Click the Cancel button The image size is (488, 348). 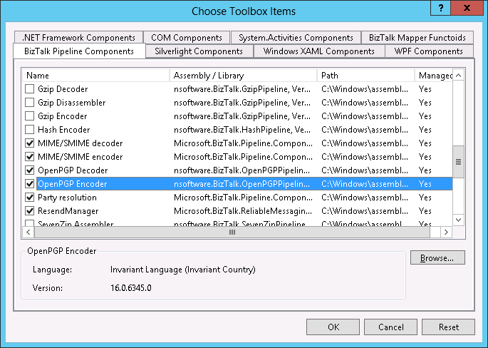click(390, 327)
